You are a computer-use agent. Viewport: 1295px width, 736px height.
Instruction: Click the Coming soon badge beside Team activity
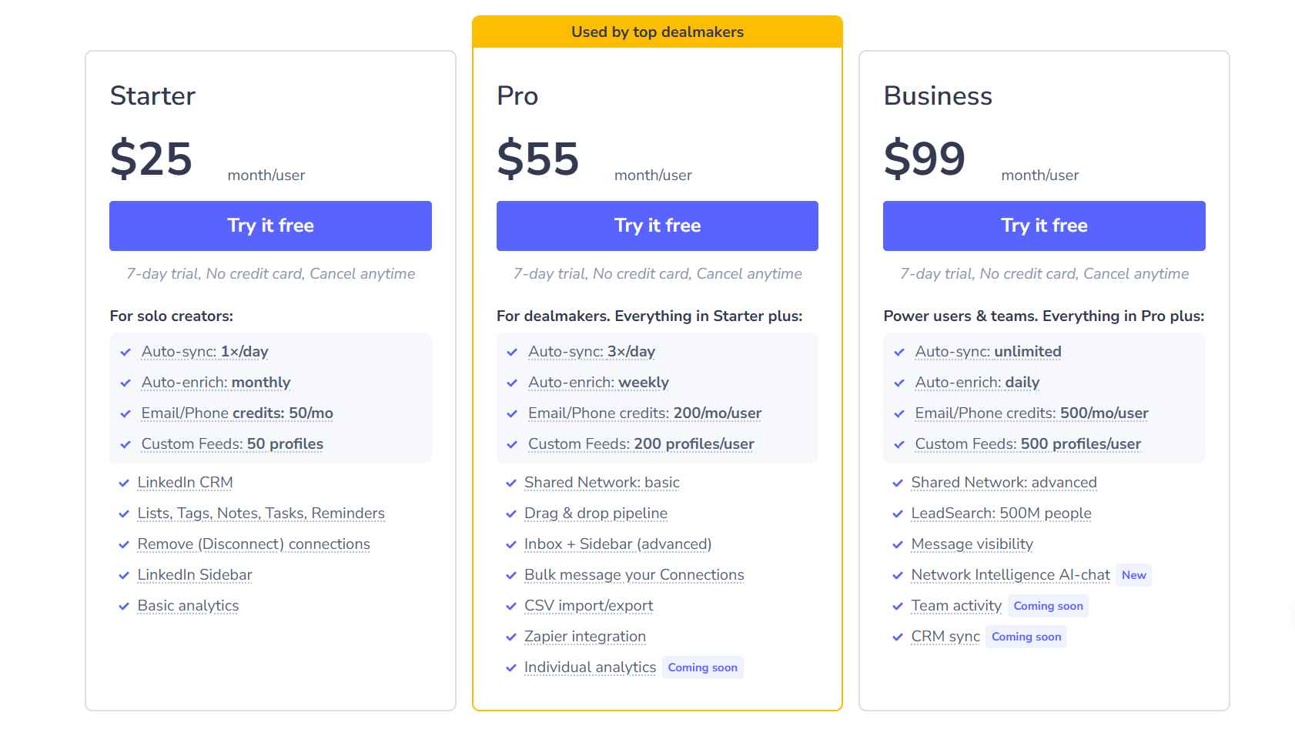point(1048,606)
